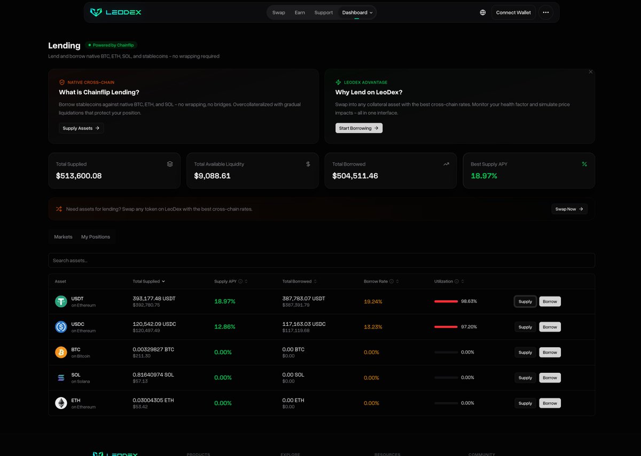Screen dimensions: 641x456
Task: Click Borrow for USDC row
Action: pyautogui.click(x=550, y=327)
